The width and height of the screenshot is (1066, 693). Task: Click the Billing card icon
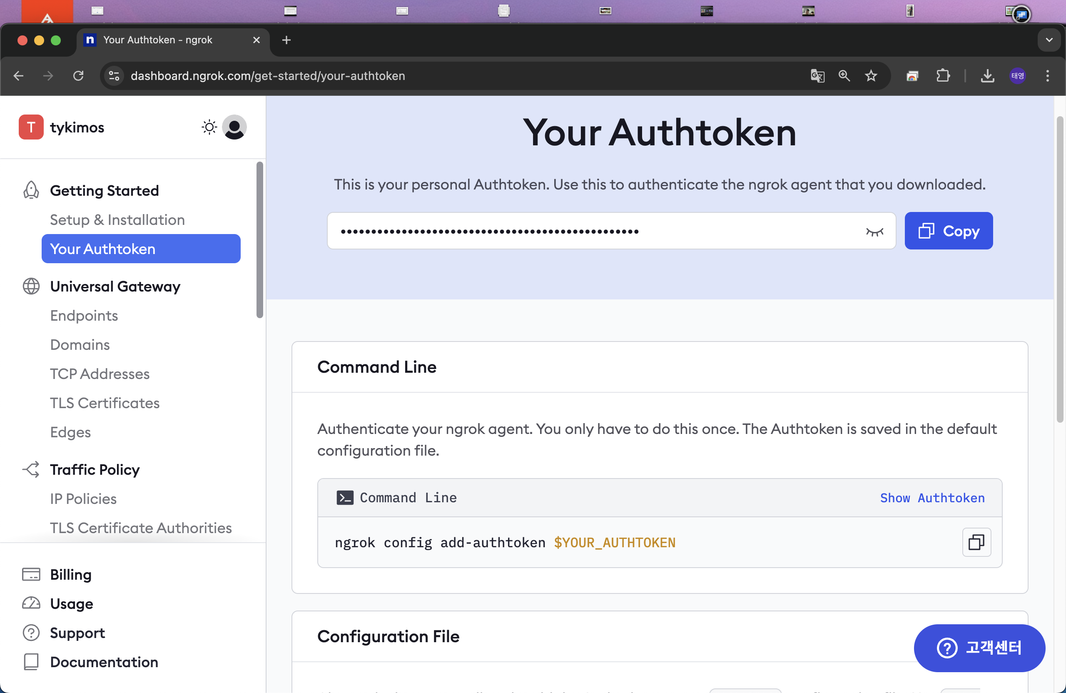31,574
